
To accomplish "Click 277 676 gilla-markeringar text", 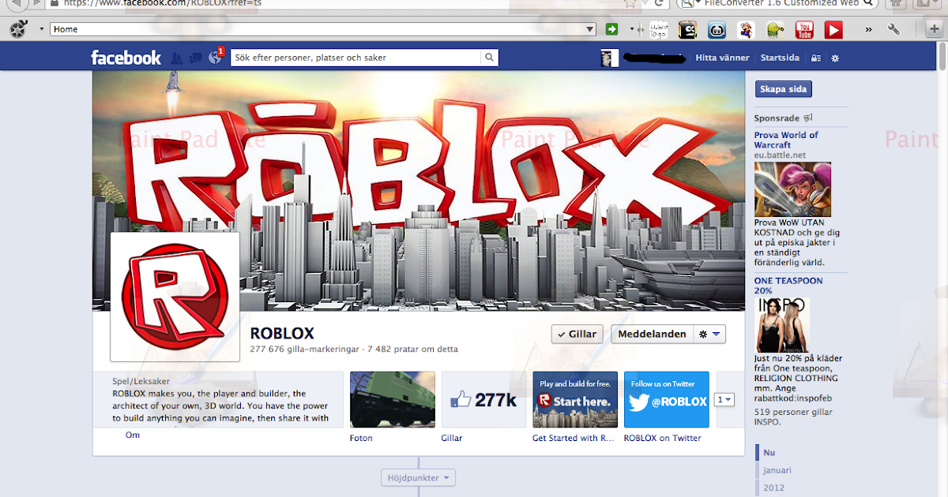I will pos(303,349).
